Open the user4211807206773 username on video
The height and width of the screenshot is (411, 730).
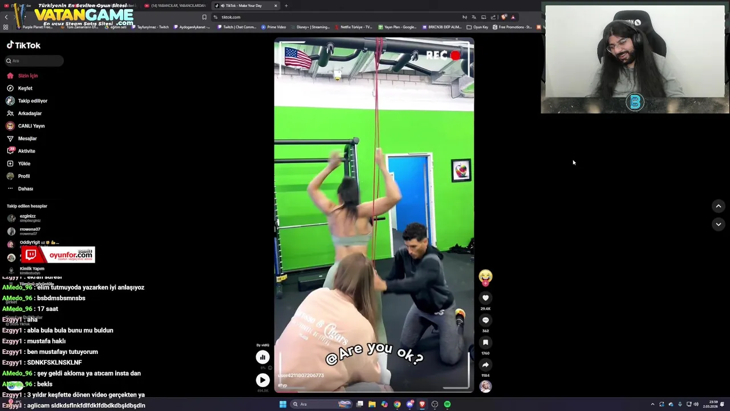pos(301,376)
